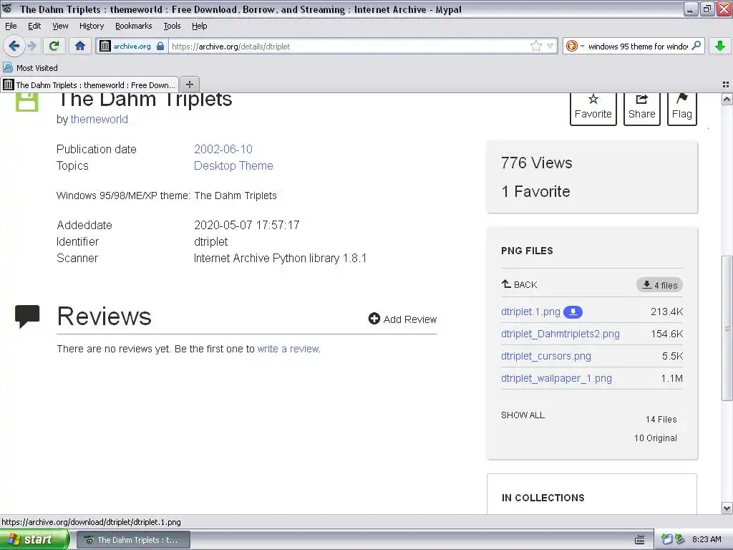This screenshot has width=733, height=550.
Task: Open dtriplet_cursors.png file link
Action: coord(545,356)
